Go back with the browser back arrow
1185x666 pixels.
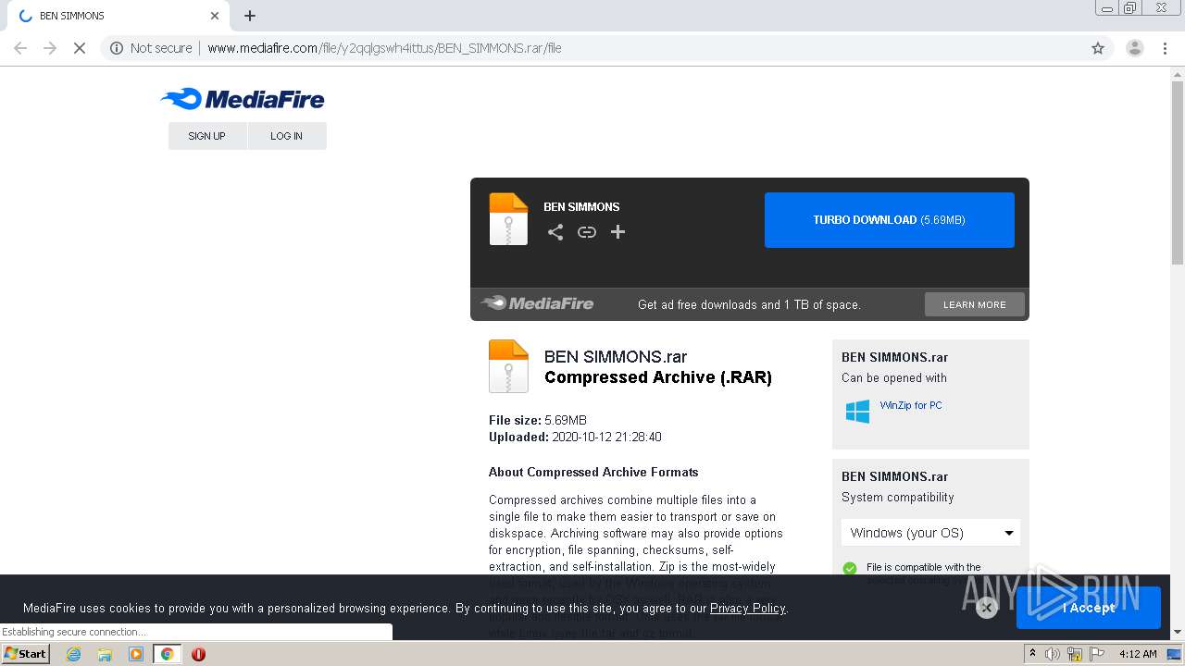[x=20, y=48]
